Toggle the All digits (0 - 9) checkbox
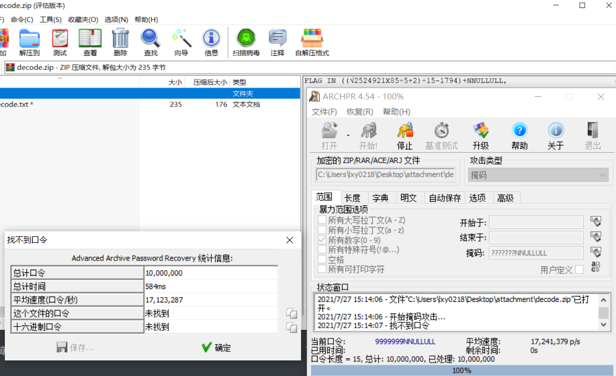The width and height of the screenshot is (616, 376). (x=322, y=240)
